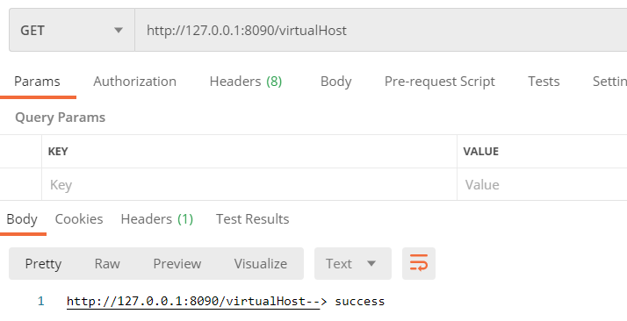Click the KEY column header
The image size is (627, 321).
(58, 152)
